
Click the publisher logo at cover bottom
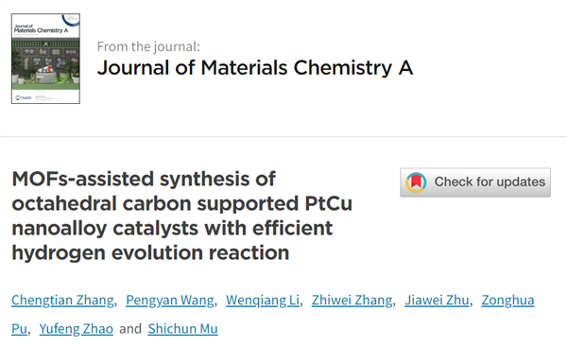tap(24, 97)
